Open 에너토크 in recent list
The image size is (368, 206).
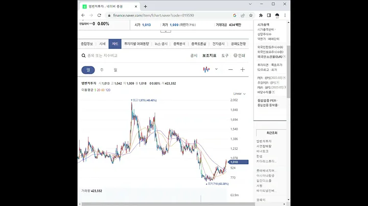[x=262, y=151]
